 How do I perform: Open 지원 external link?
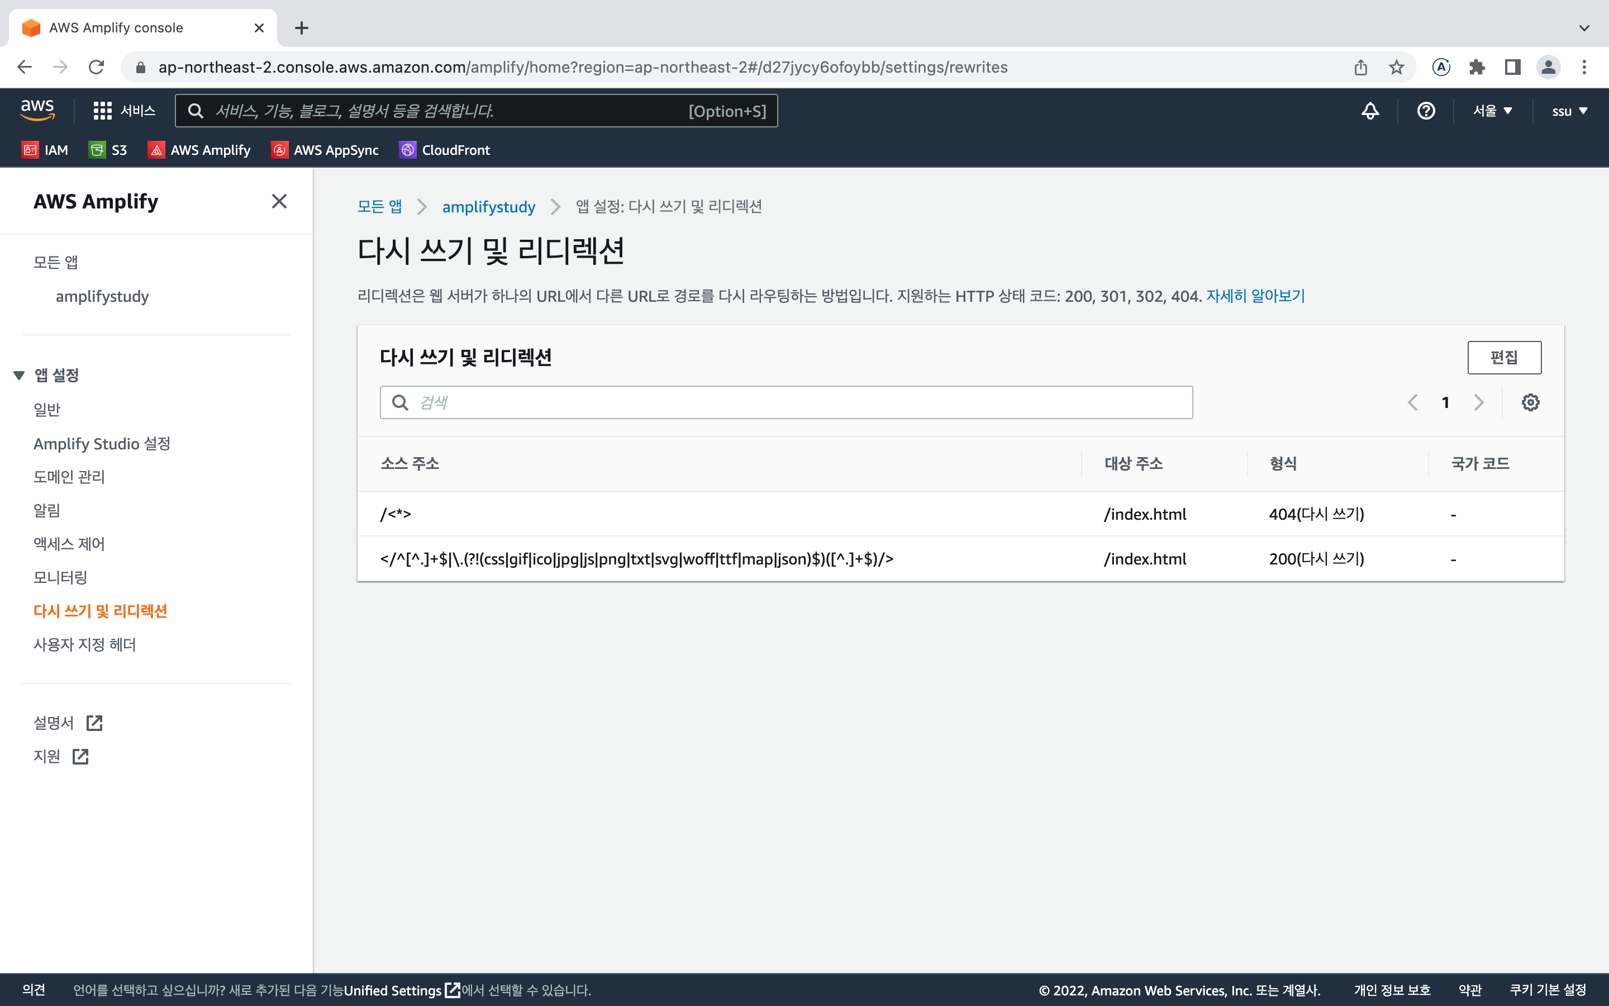click(x=60, y=757)
